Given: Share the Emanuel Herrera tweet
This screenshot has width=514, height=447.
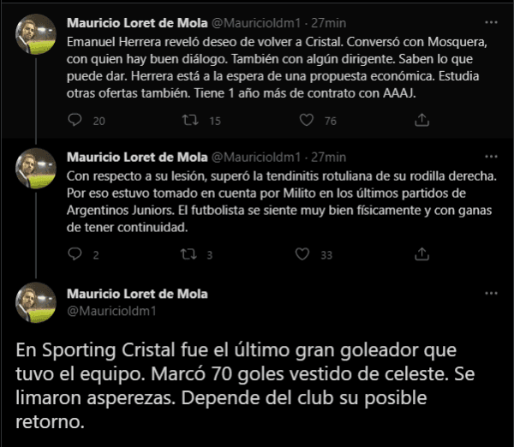Looking at the screenshot, I should coord(421,121).
